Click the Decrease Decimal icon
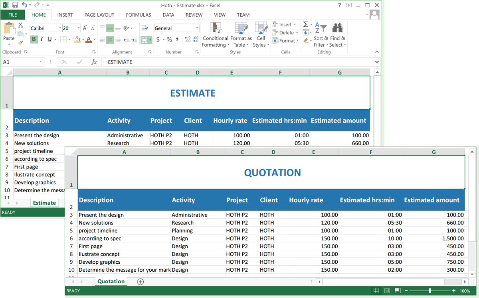This screenshot has height=298, width=479. [x=195, y=39]
